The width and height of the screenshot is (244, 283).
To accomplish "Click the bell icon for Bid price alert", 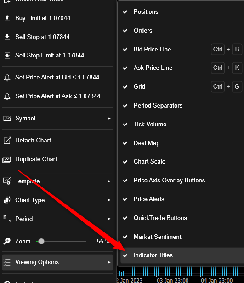I will coord(7,78).
